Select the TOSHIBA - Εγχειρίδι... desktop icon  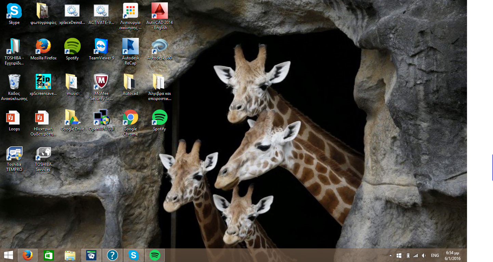point(14,52)
